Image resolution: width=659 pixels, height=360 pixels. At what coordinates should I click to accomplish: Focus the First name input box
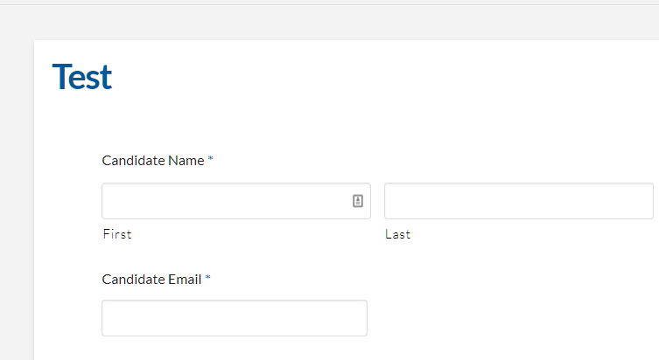click(236, 201)
